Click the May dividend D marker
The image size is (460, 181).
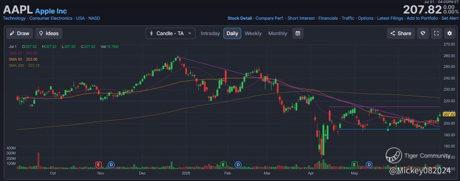(369, 165)
